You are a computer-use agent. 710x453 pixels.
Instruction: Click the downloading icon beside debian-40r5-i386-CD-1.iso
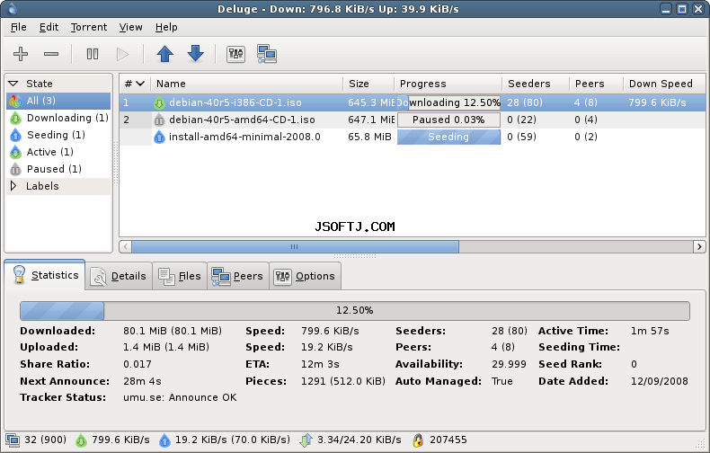pos(159,102)
